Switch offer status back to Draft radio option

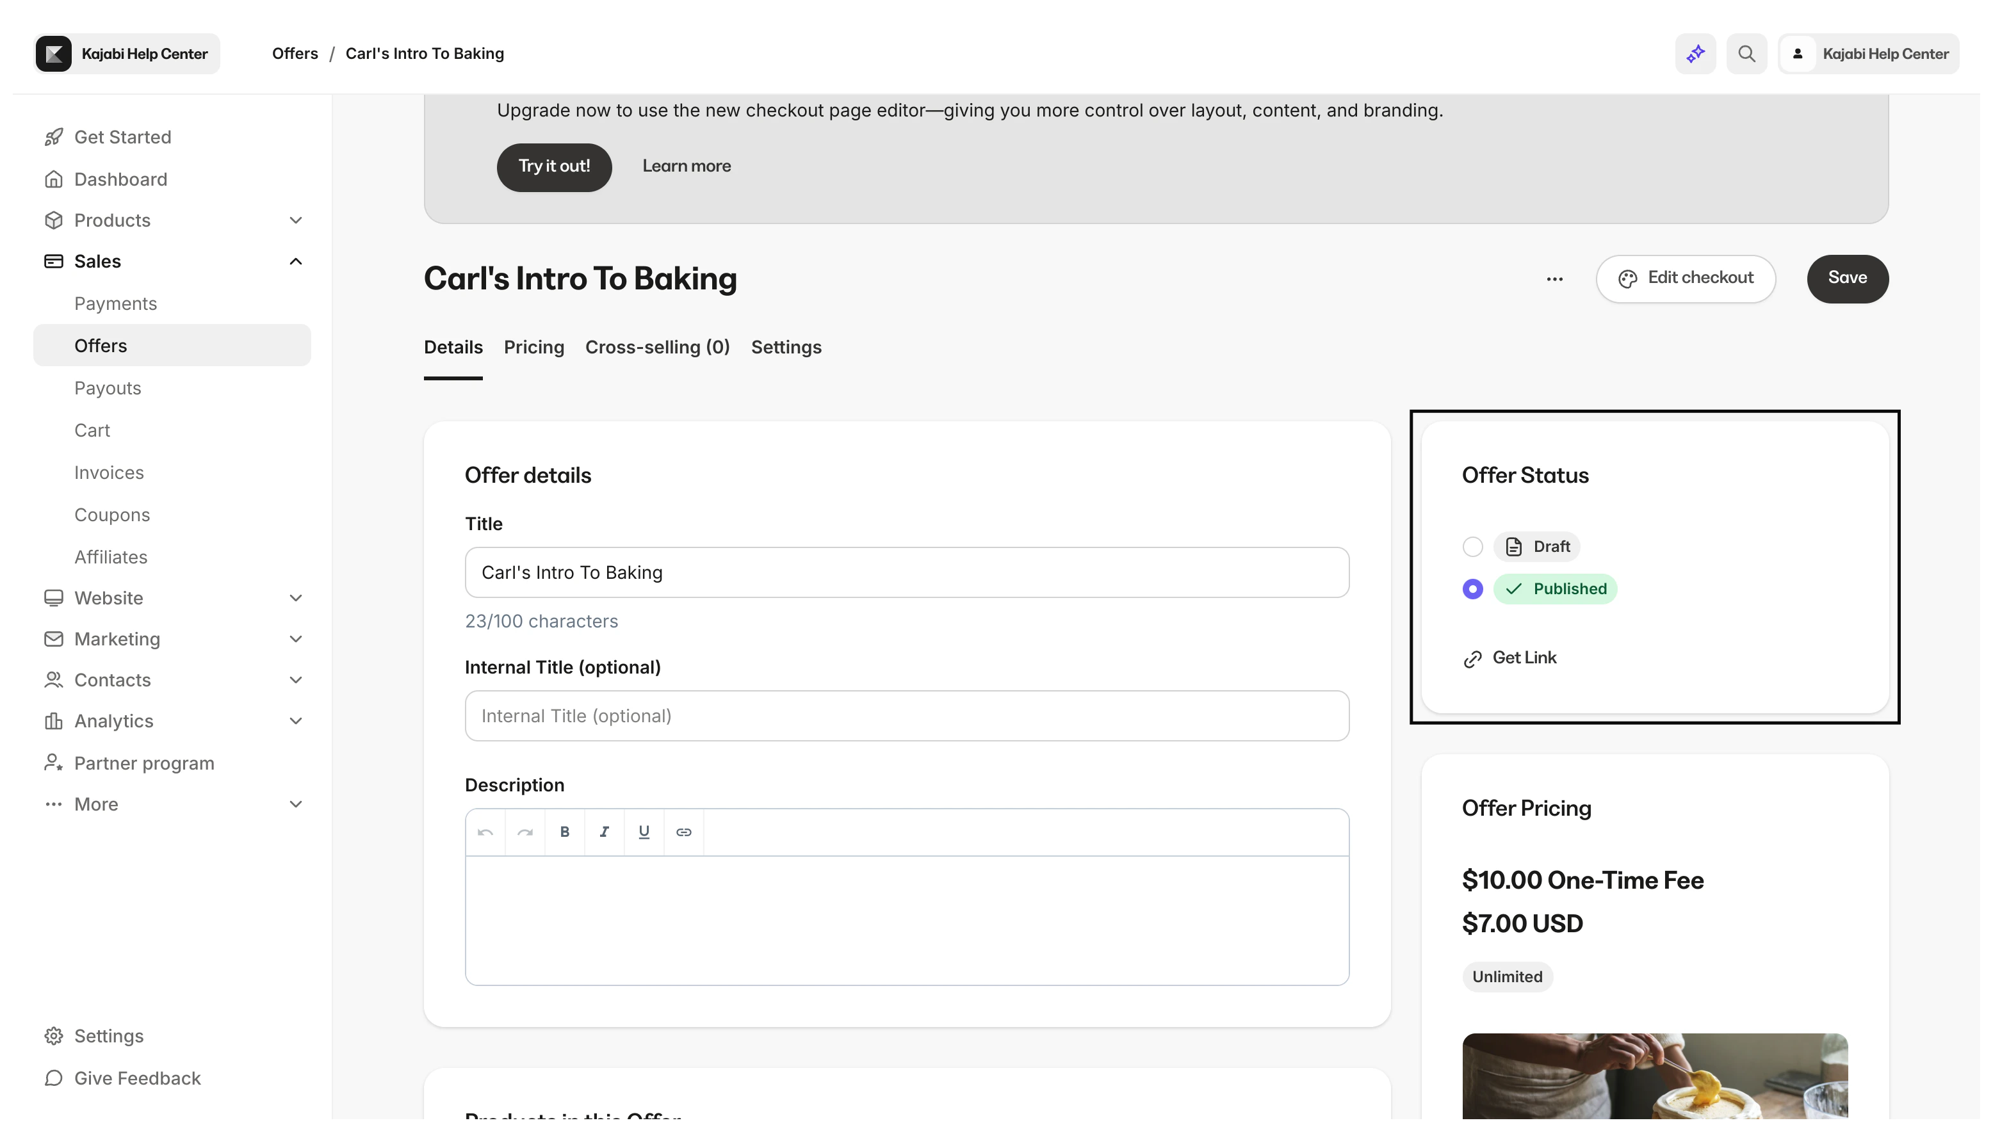click(1472, 547)
